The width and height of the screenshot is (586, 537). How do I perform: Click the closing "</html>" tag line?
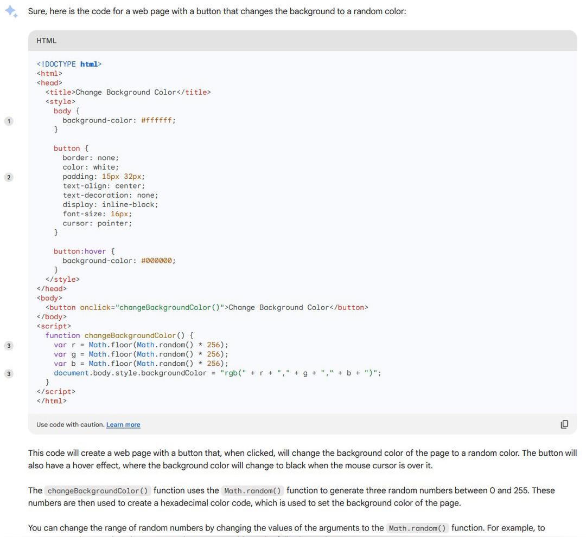coord(52,401)
